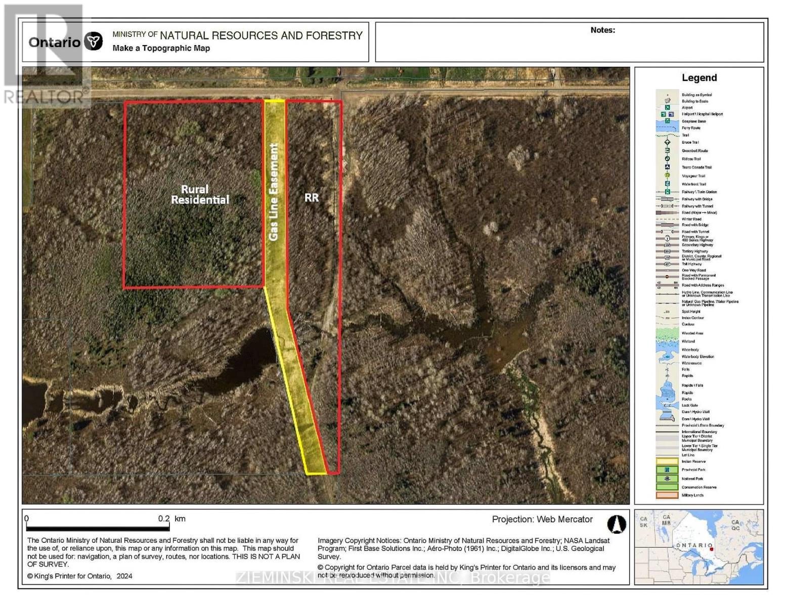Click the 'Lock Gate' legend label

pos(690,406)
